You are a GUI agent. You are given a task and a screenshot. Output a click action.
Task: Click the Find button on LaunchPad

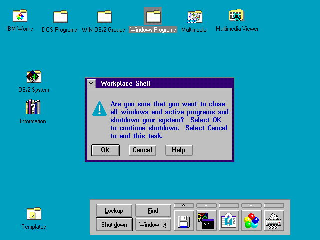153,210
